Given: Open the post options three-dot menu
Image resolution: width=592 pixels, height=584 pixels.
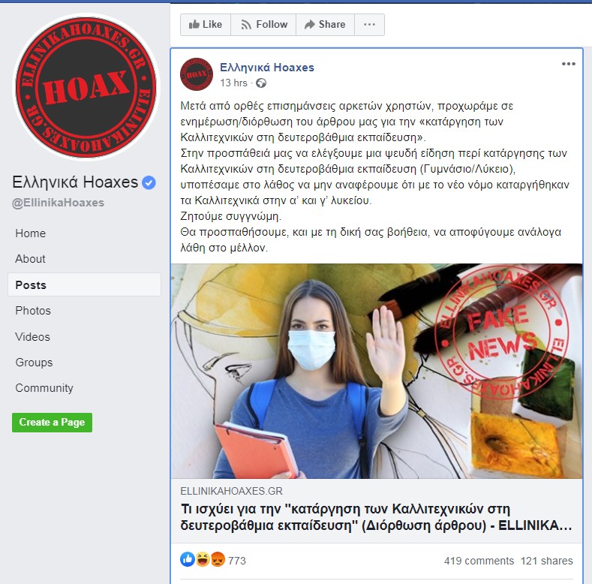Looking at the screenshot, I should [x=568, y=64].
